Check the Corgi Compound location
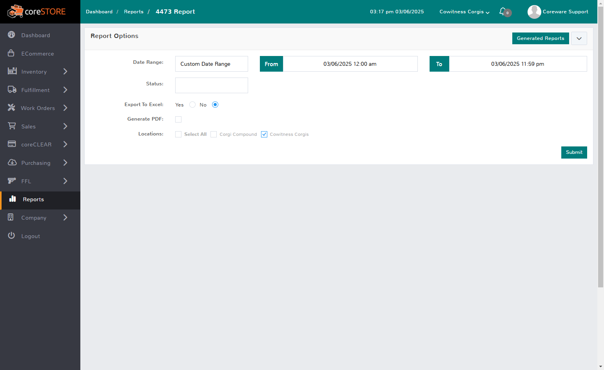 point(214,134)
